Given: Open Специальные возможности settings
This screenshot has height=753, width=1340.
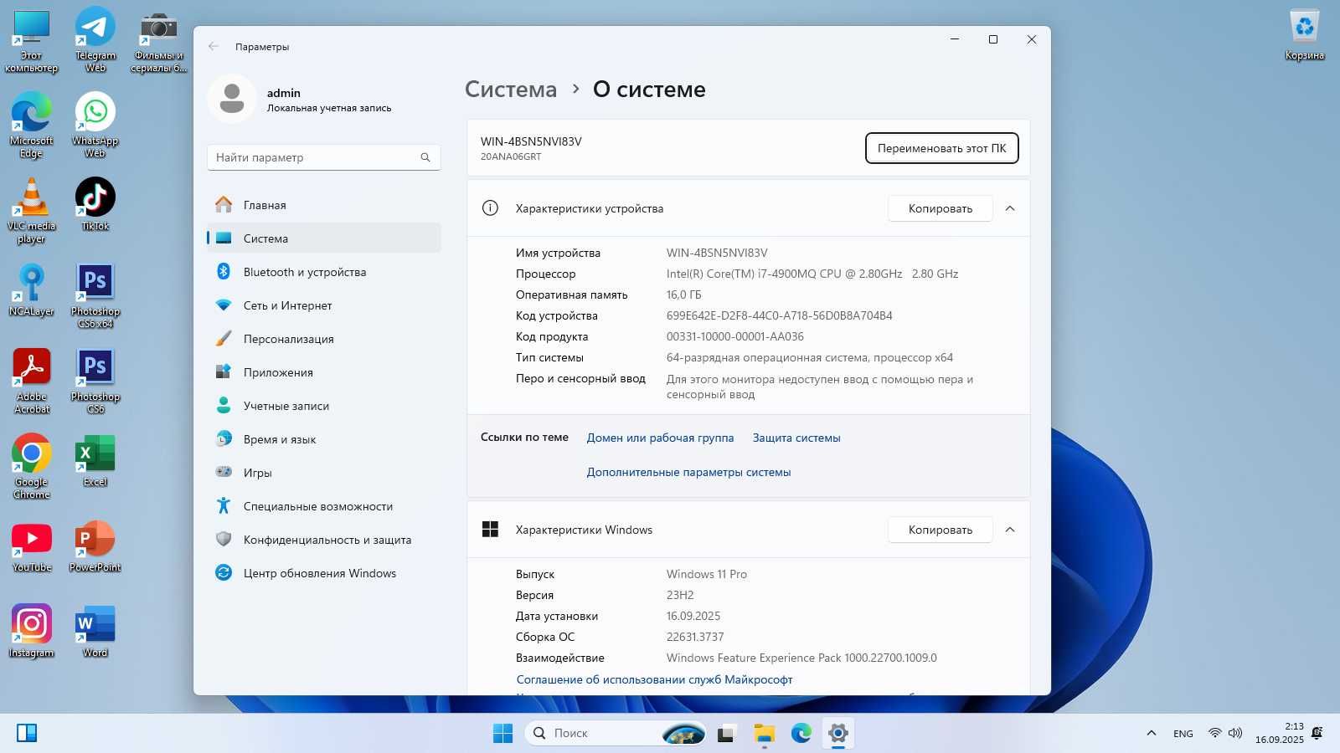Looking at the screenshot, I should 323,506.
